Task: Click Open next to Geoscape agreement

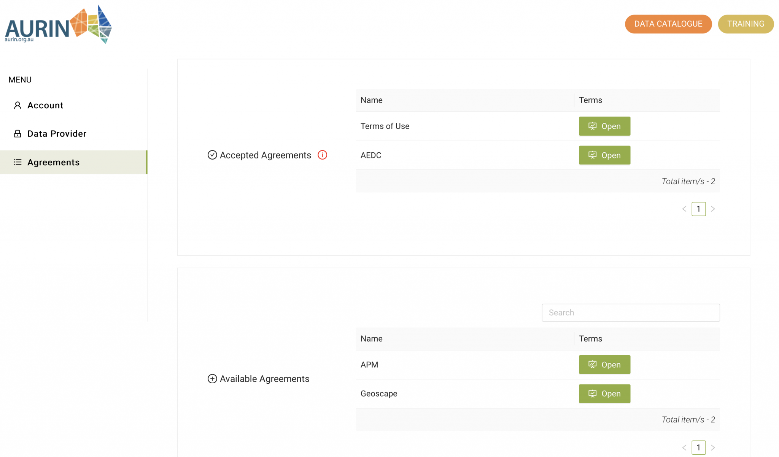Action: [604, 394]
